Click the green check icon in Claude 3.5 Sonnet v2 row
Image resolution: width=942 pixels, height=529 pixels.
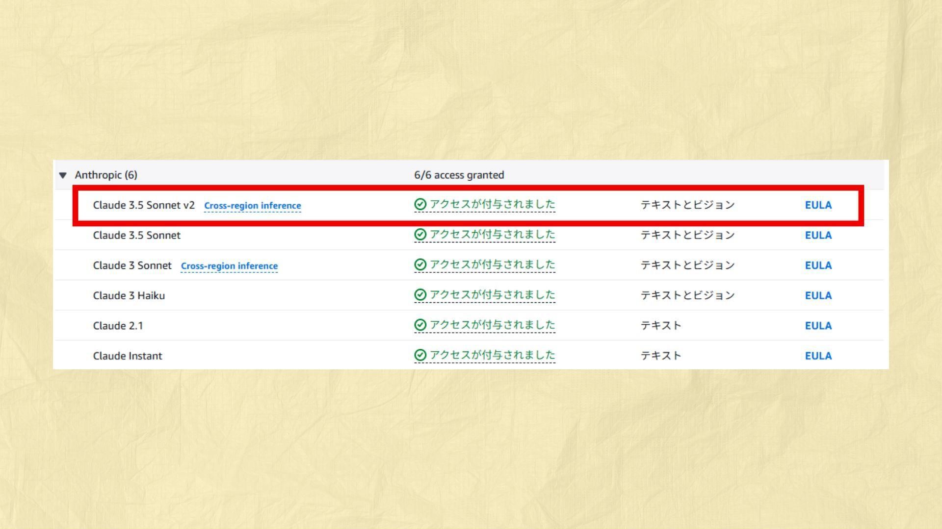420,204
